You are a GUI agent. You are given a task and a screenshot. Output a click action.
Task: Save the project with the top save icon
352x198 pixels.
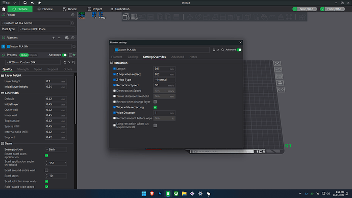[x=25, y=3]
